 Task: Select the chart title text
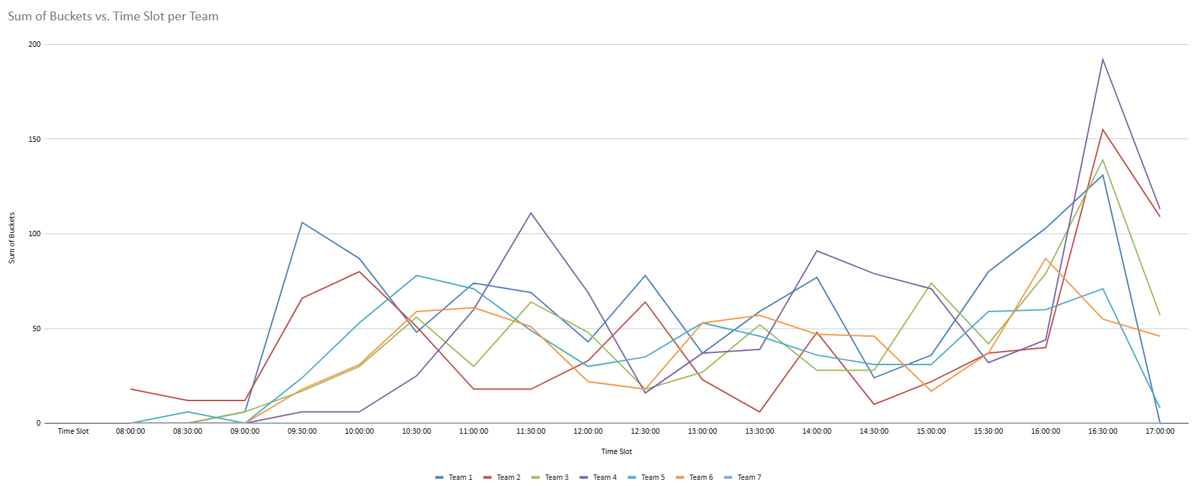[113, 16]
